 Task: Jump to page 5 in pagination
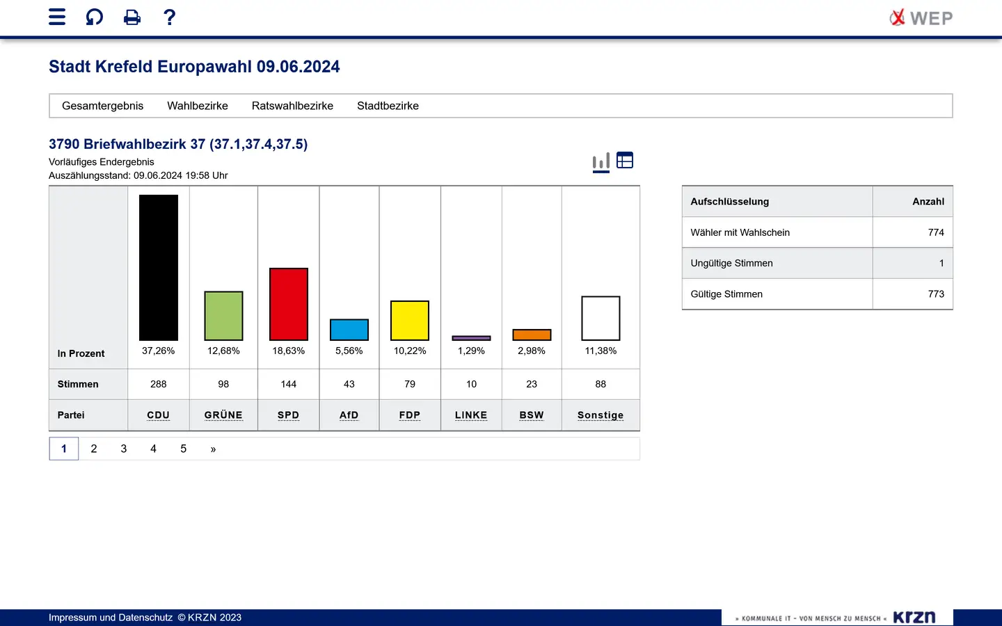(x=184, y=449)
